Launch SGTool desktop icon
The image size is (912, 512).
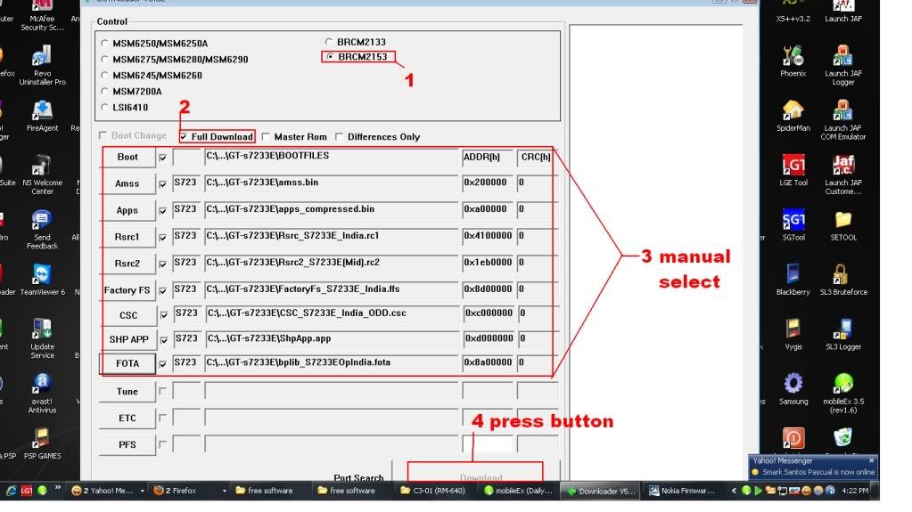(793, 225)
